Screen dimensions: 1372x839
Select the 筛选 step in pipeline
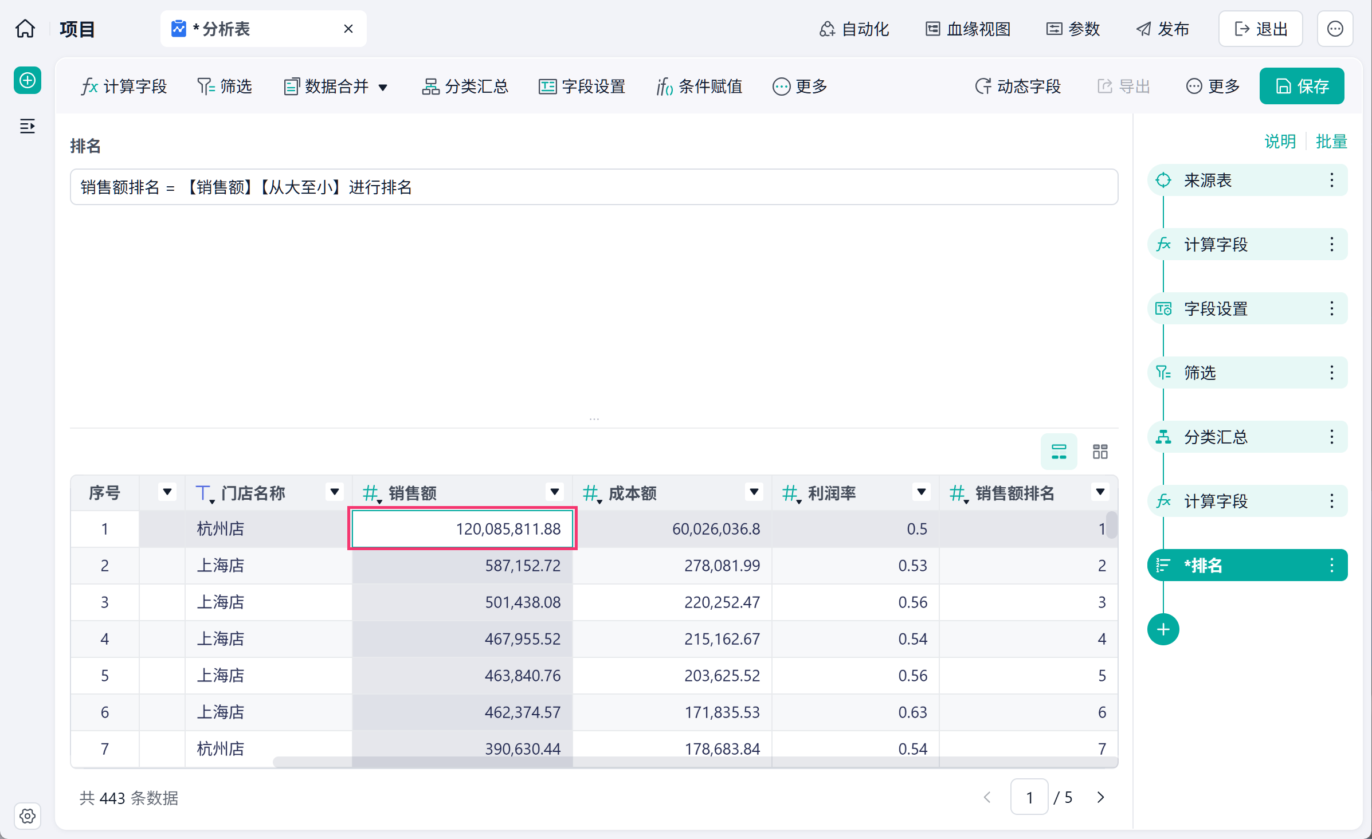coord(1247,373)
